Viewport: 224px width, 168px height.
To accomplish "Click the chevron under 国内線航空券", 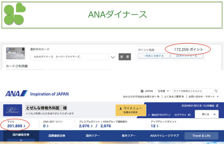I will [21, 140].
